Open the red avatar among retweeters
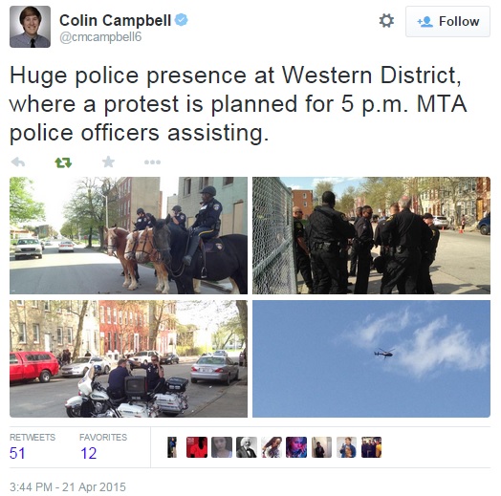Screen dimensions: 501x496 tap(197, 447)
